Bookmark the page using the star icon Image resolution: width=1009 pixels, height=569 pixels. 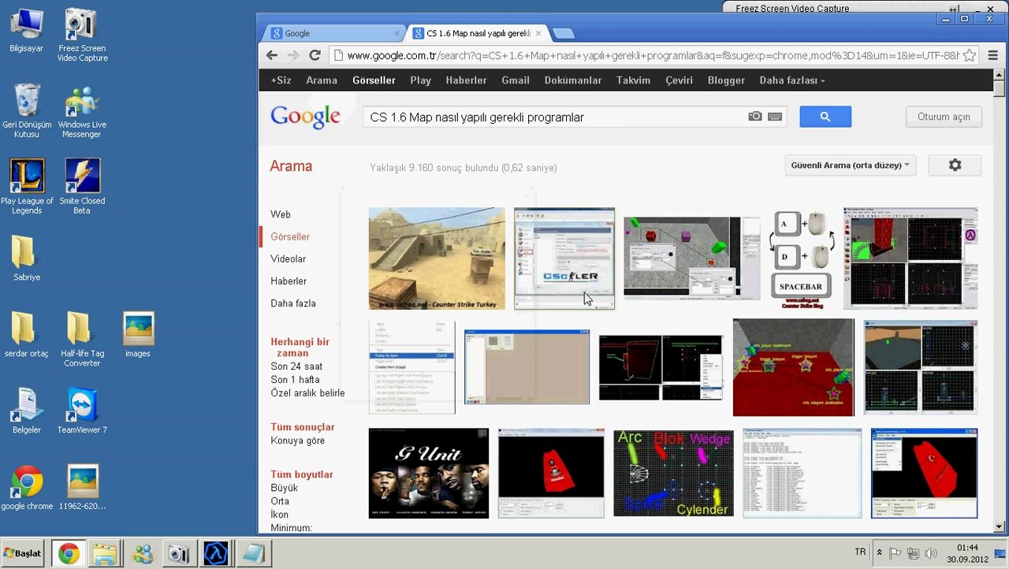(970, 55)
